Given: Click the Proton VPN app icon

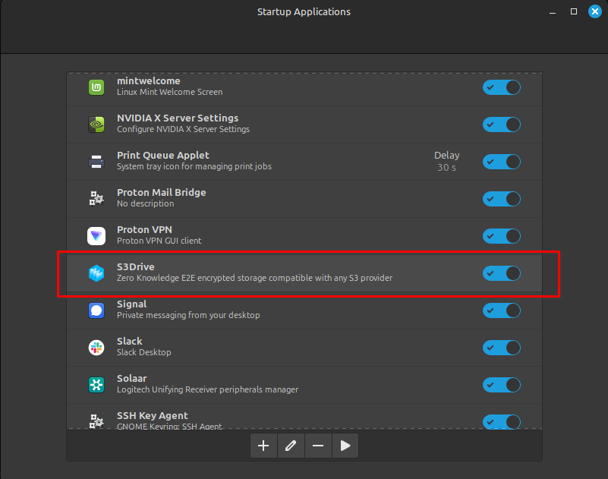Looking at the screenshot, I should [x=96, y=236].
